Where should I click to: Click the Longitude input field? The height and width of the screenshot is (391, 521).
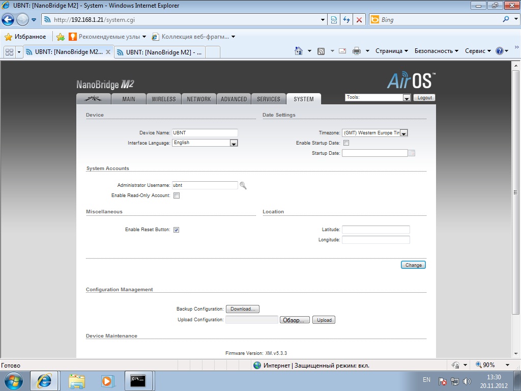[x=376, y=240]
